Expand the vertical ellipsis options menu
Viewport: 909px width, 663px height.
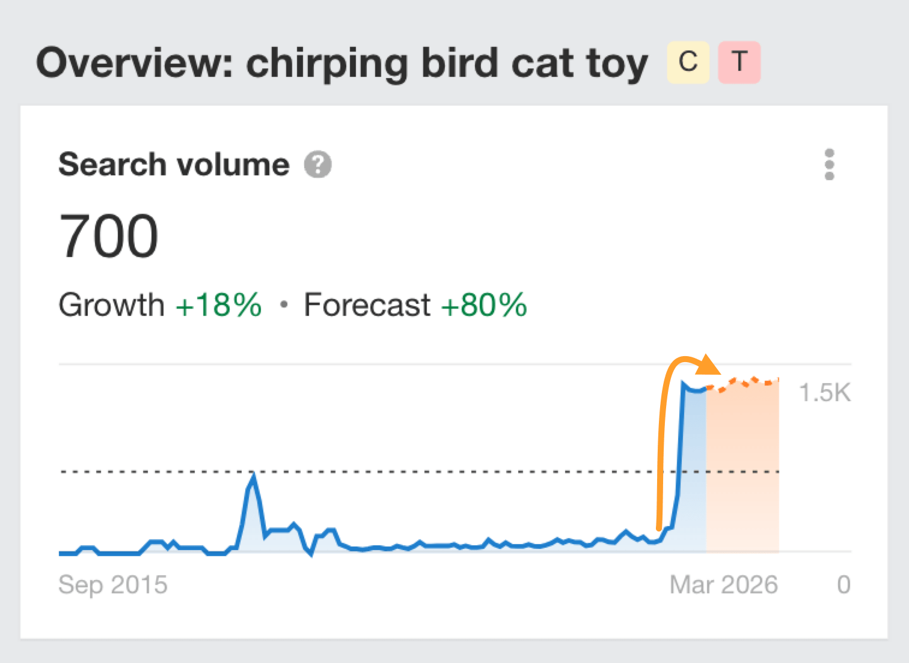point(829,164)
